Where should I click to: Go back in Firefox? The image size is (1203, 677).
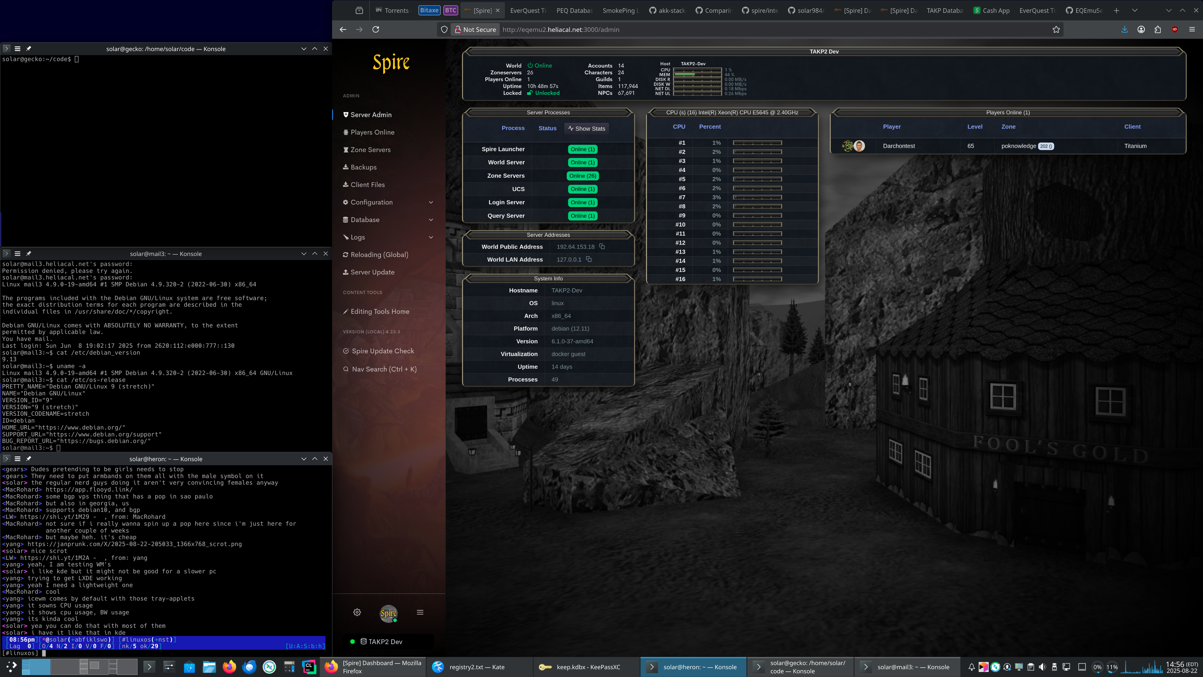(x=343, y=29)
